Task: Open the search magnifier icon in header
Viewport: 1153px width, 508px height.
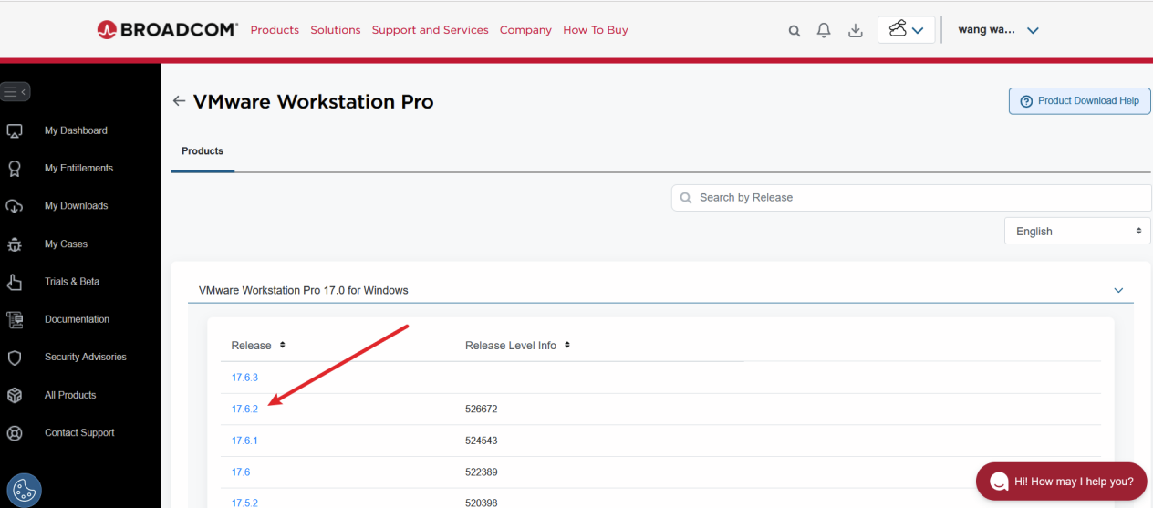Action: click(x=795, y=30)
